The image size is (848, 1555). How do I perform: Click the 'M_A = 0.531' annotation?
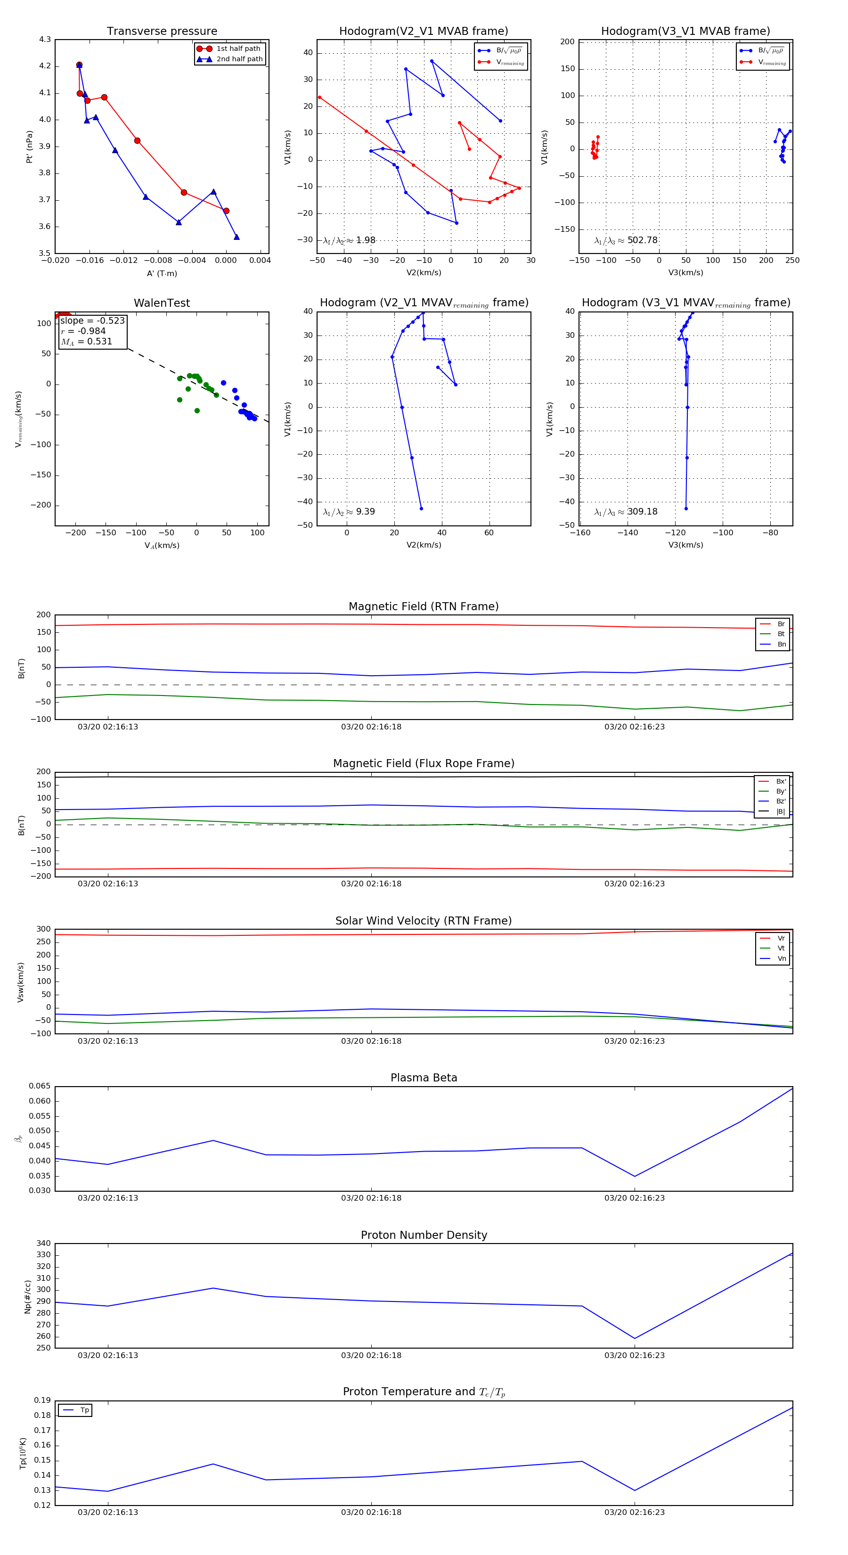(86, 342)
